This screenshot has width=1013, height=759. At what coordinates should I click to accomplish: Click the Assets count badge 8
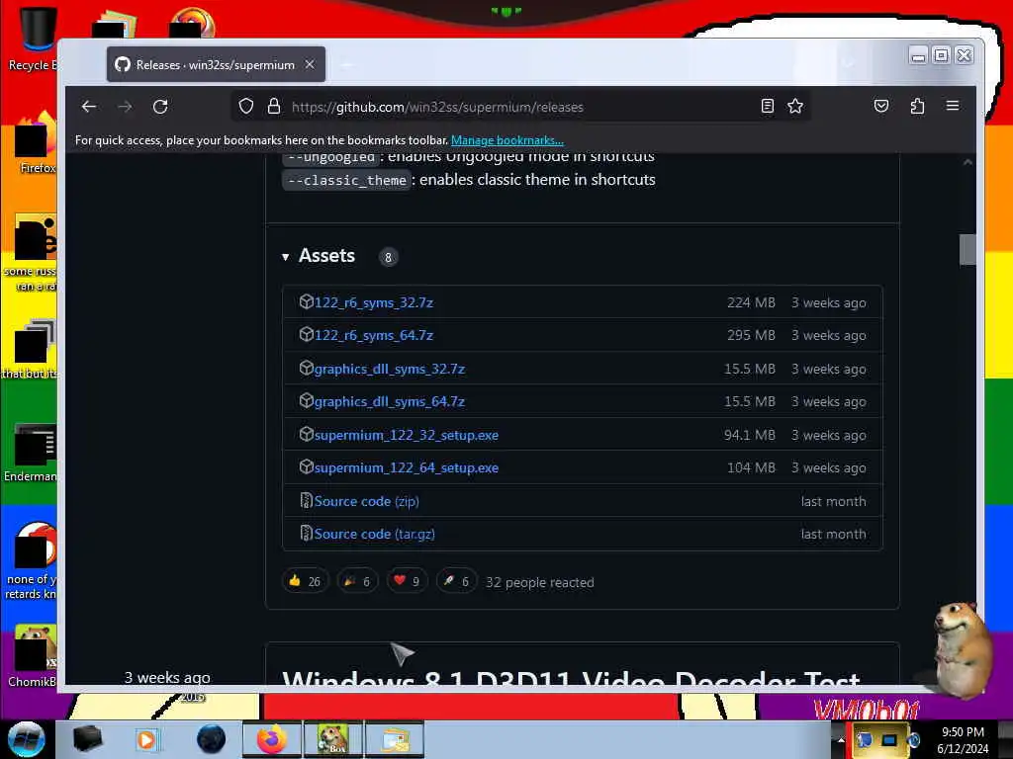388,257
